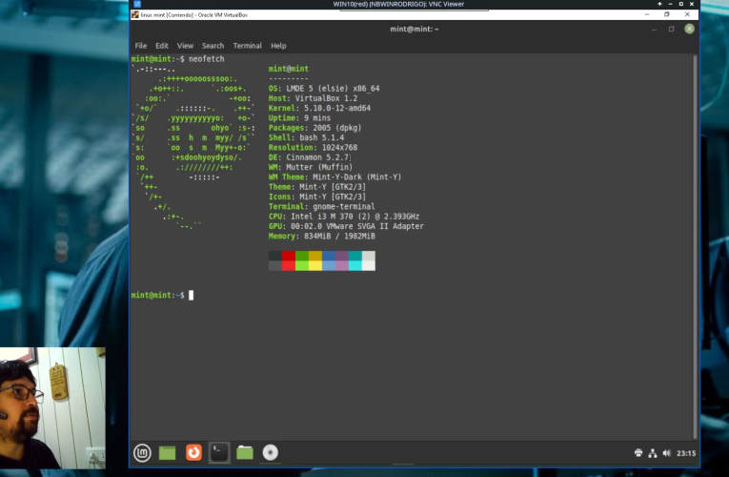Open the clock showing 23:15
The height and width of the screenshot is (477, 729).
point(686,453)
